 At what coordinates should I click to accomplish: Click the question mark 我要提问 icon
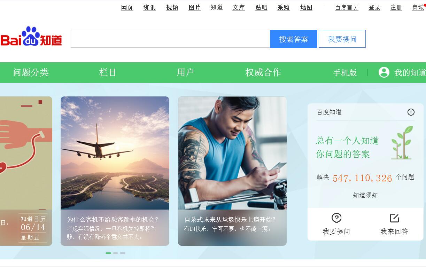pyautogui.click(x=336, y=218)
